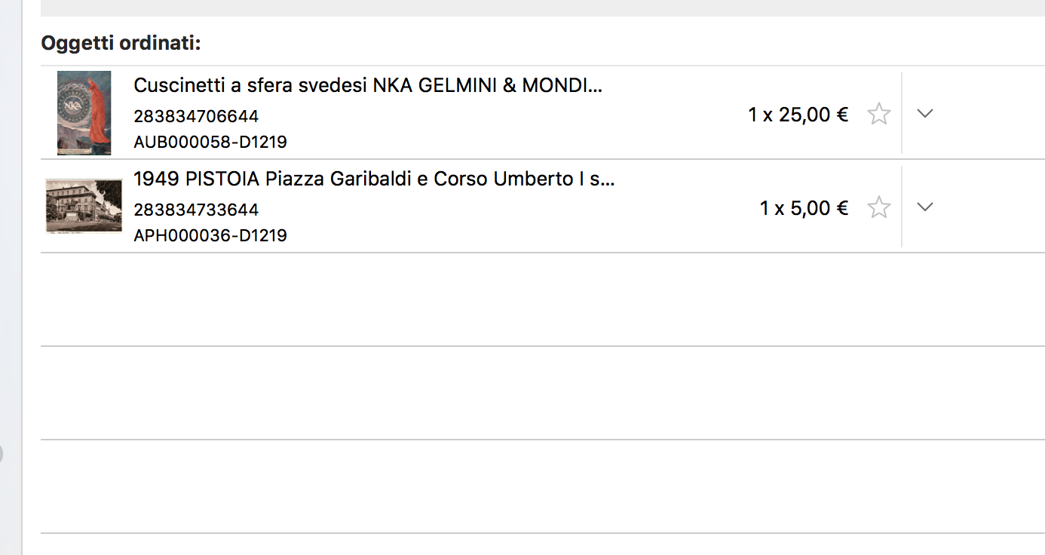Star the 1949 PISTOIA postcard item
Screen dimensions: 1045x555
click(878, 207)
